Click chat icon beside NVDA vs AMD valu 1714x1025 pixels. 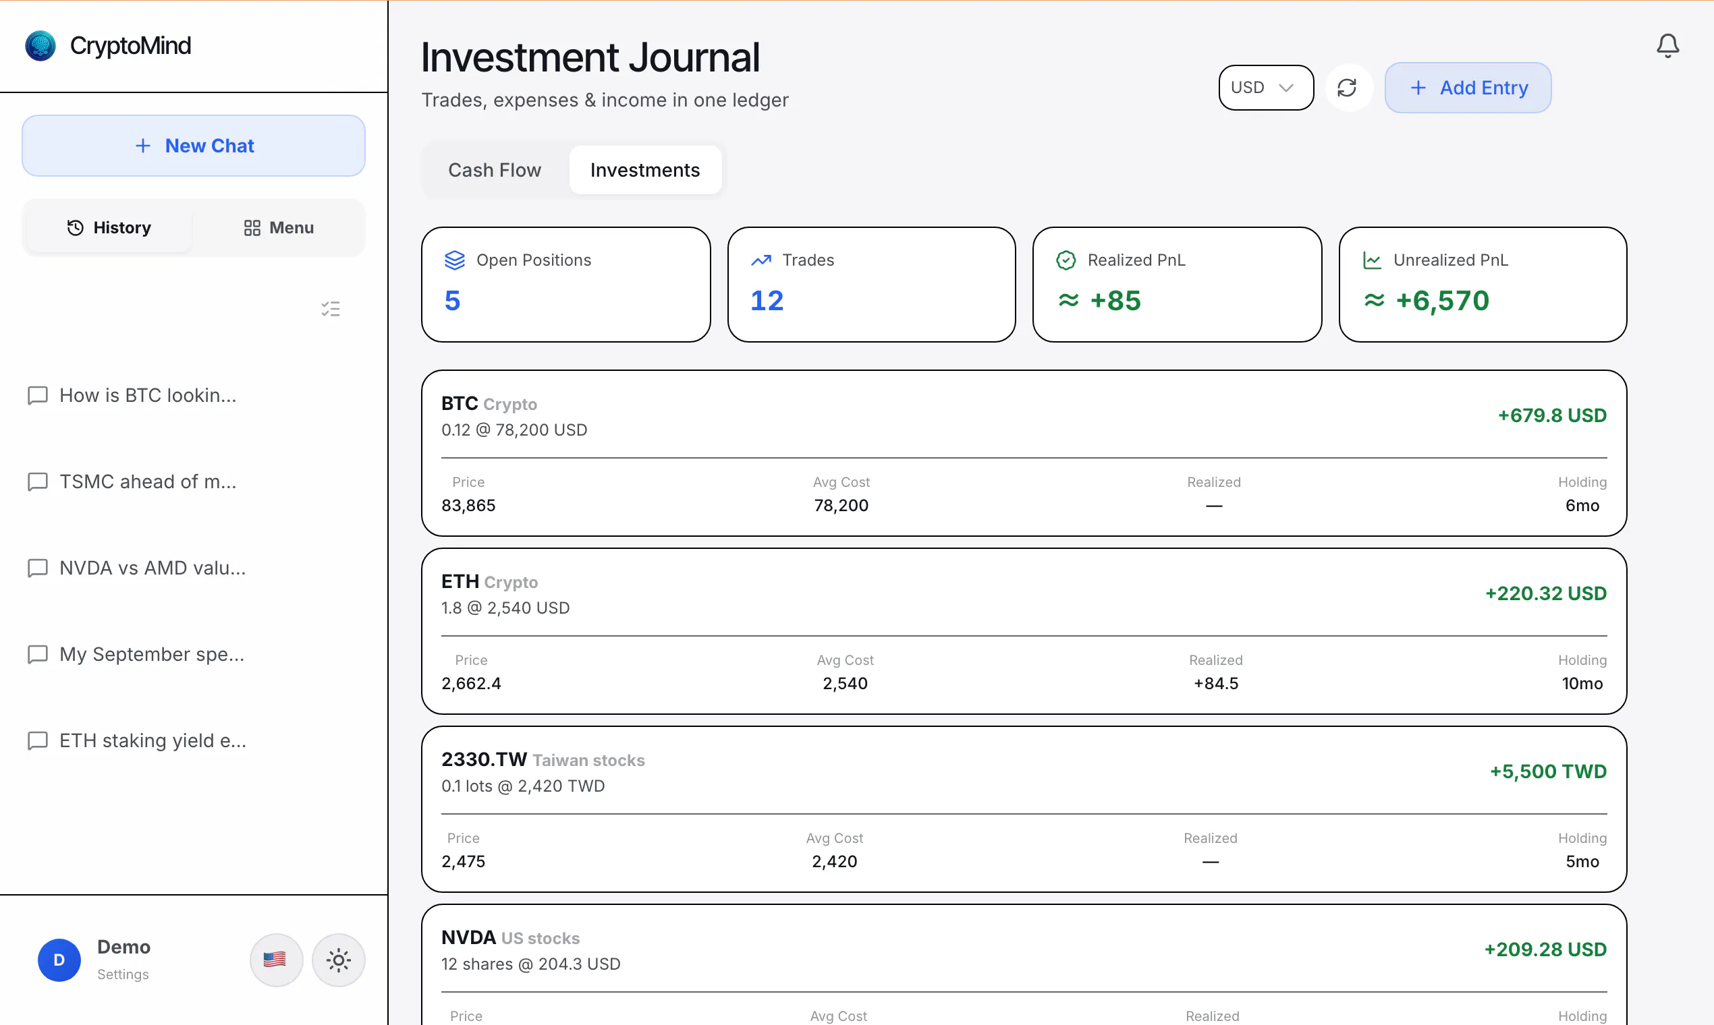(37, 568)
